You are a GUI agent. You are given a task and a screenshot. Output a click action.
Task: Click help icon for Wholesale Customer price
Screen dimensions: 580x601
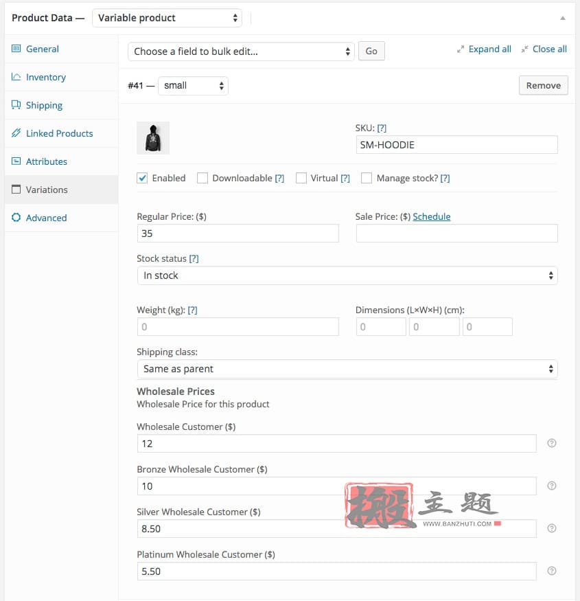pos(552,443)
